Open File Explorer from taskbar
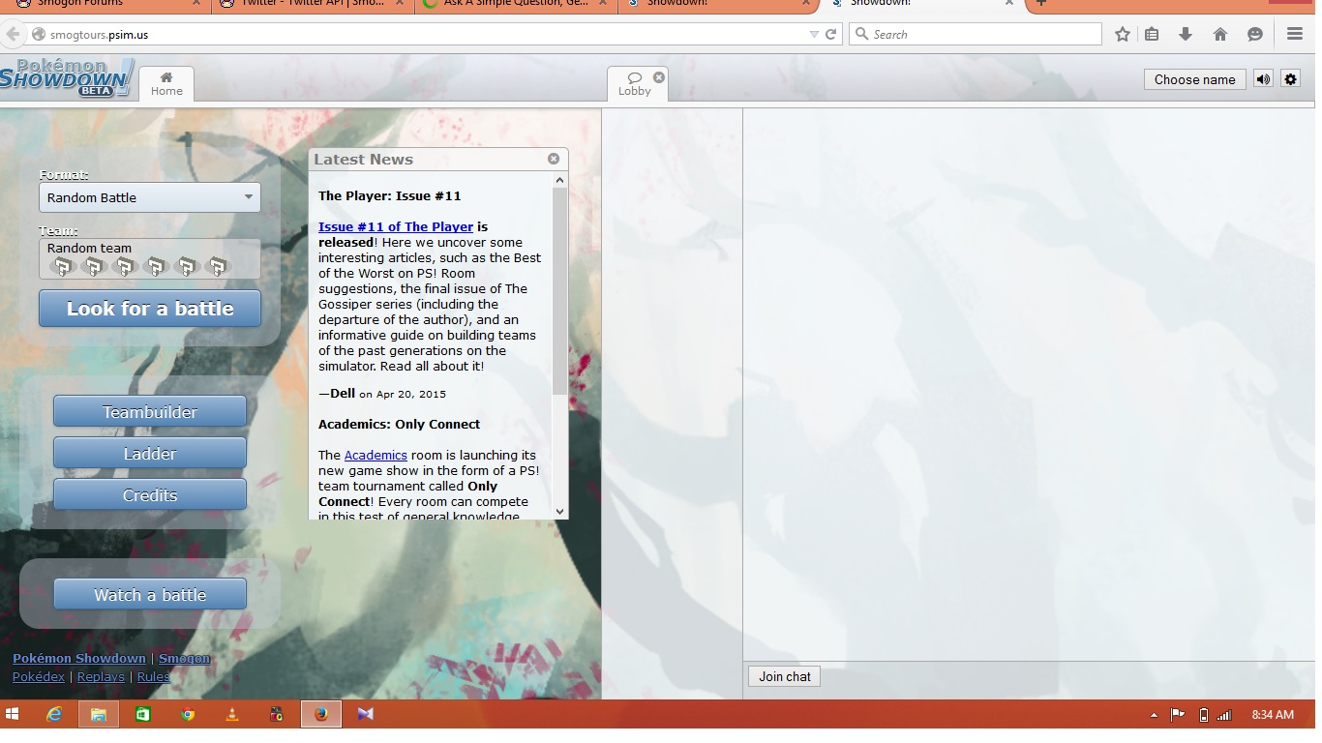The height and width of the screenshot is (743, 1322). 98,714
